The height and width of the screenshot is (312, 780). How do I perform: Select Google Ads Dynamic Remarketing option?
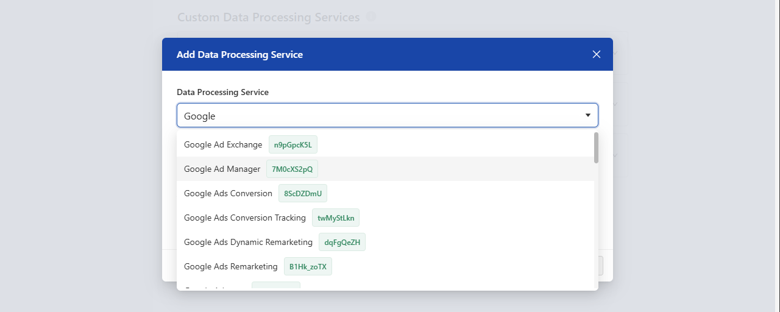[385, 242]
